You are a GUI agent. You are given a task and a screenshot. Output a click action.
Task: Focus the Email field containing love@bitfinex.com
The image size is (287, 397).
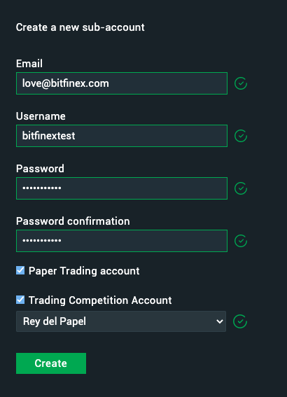(122, 83)
